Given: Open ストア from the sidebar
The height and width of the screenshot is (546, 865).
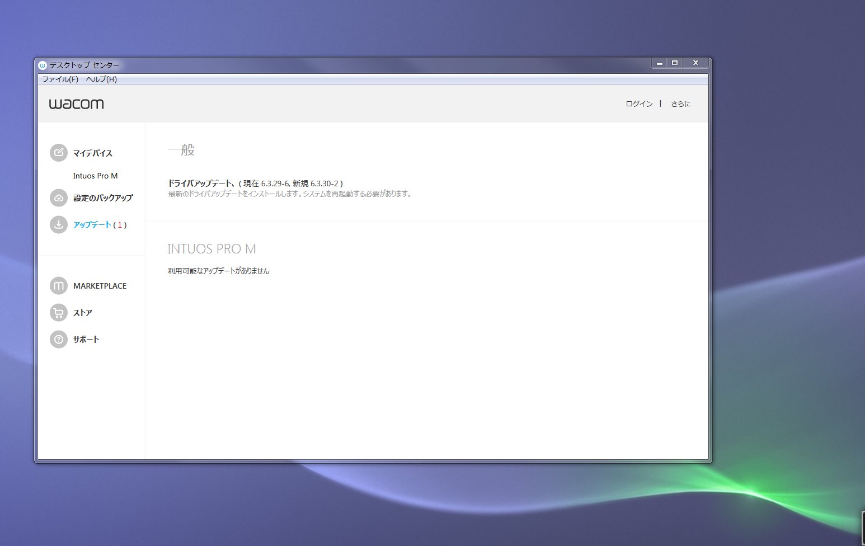Looking at the screenshot, I should (83, 313).
